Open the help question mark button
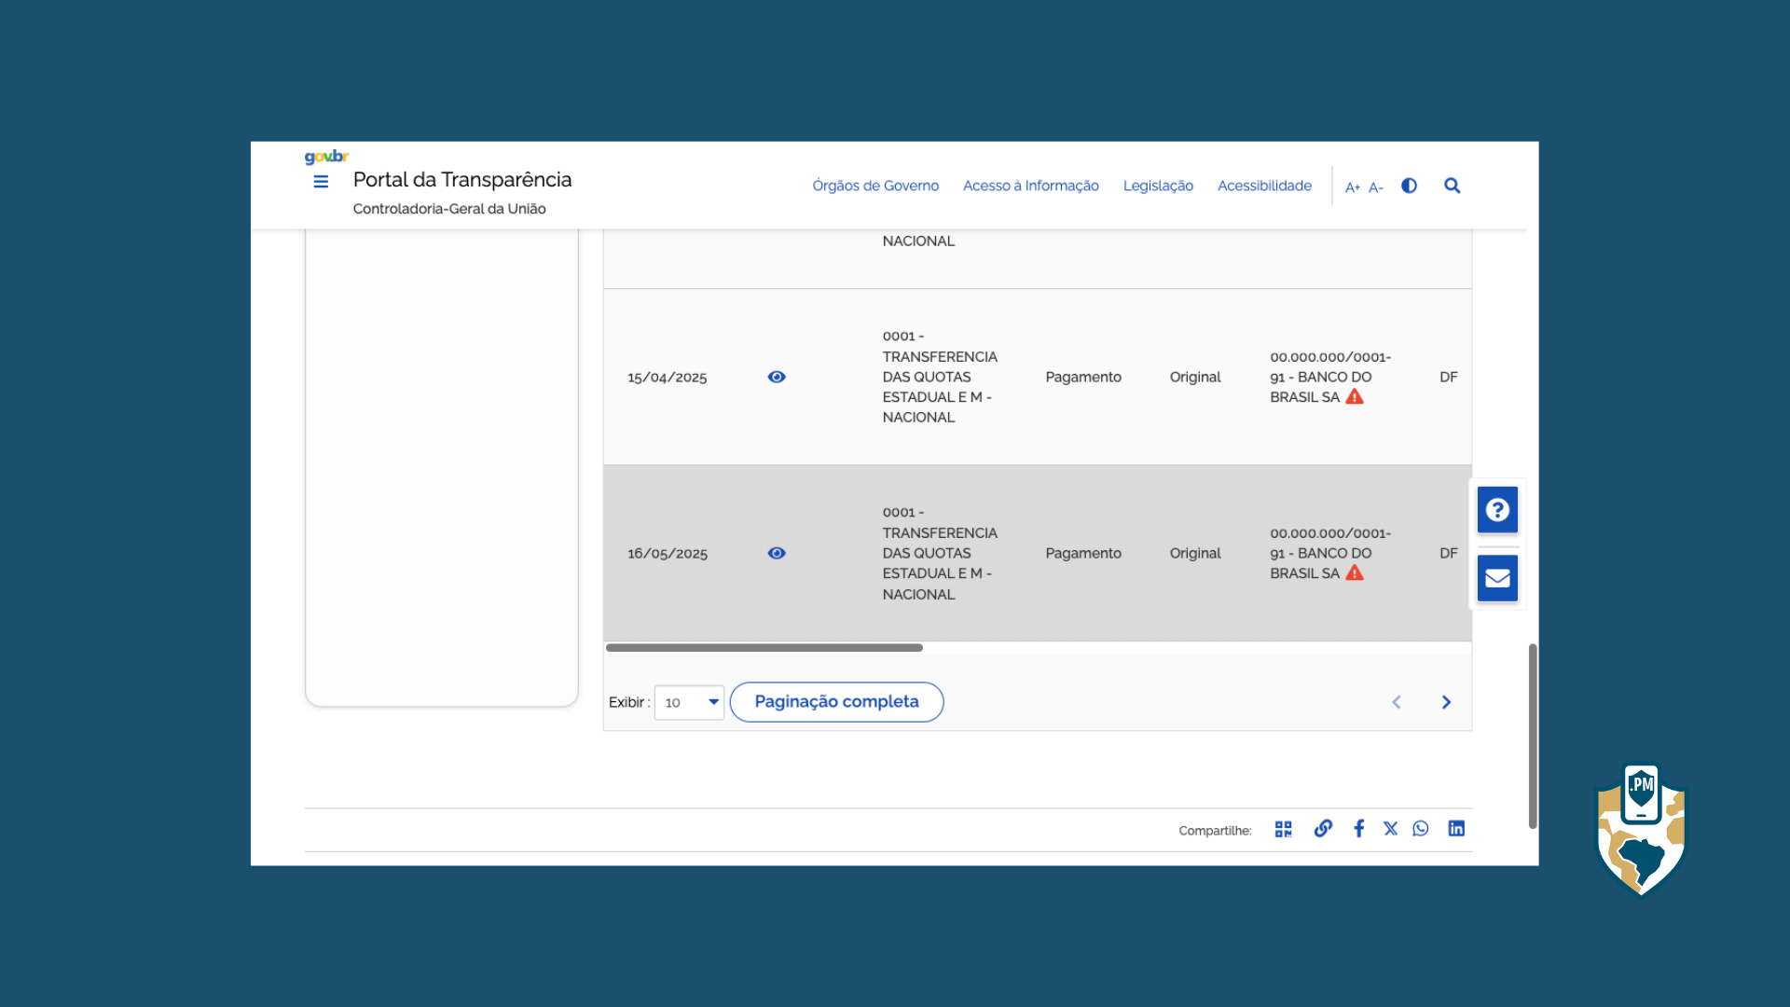This screenshot has height=1007, width=1790. coord(1497,510)
